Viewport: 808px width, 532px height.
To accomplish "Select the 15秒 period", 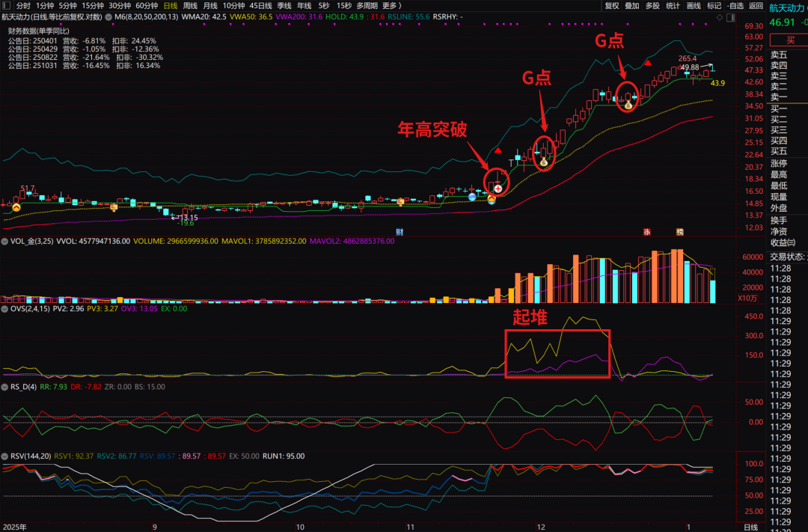I will [343, 6].
